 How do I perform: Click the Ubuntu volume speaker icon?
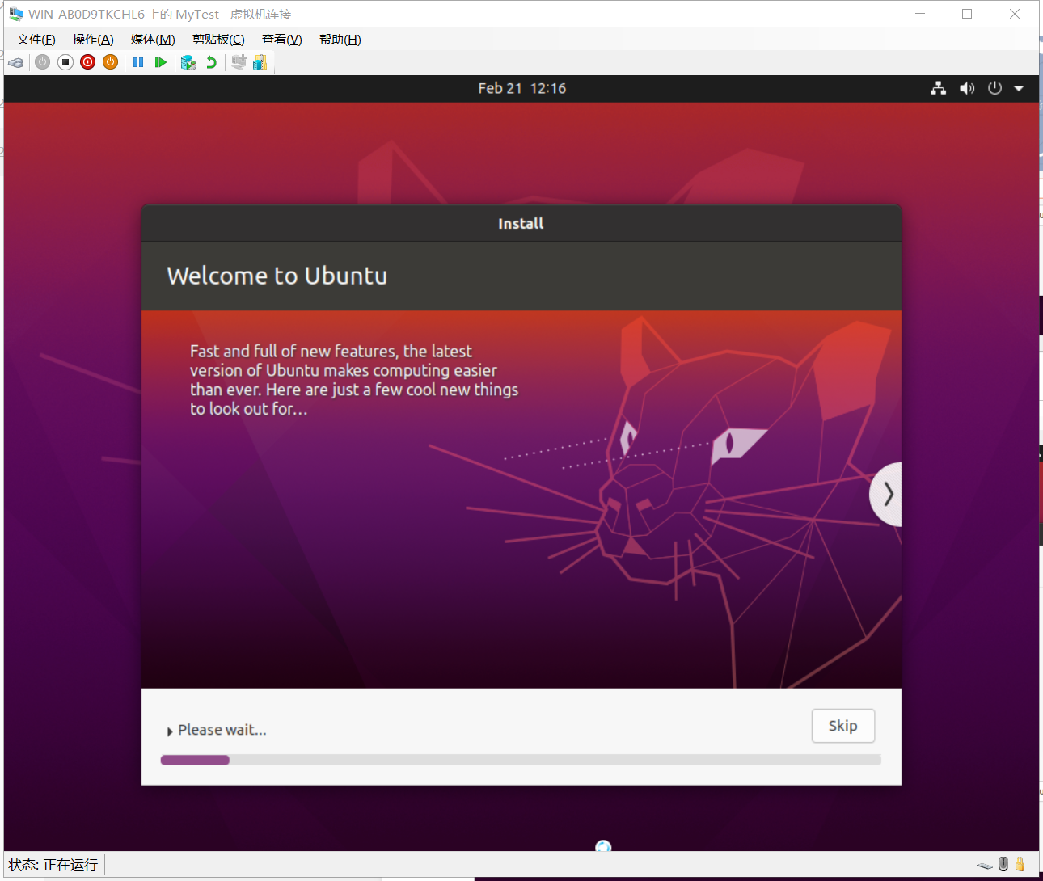pyautogui.click(x=967, y=88)
